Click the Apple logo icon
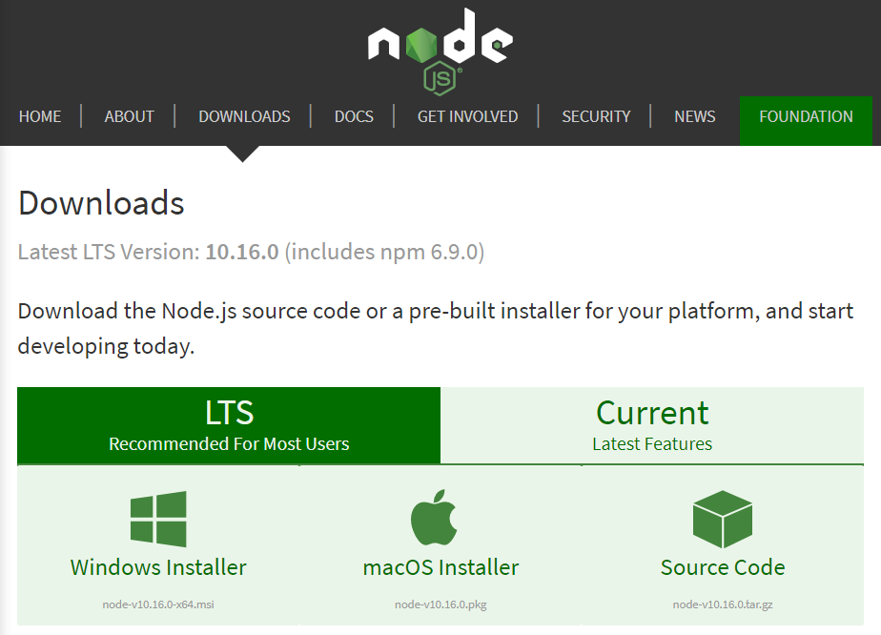Image resolution: width=881 pixels, height=635 pixels. (435, 517)
